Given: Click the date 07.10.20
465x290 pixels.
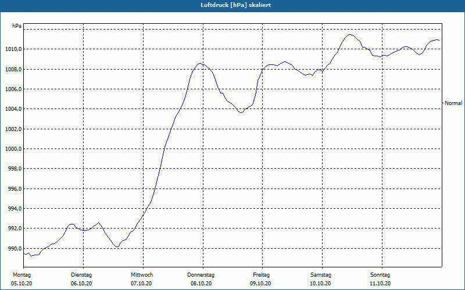Looking at the screenshot, I should coord(141,284).
